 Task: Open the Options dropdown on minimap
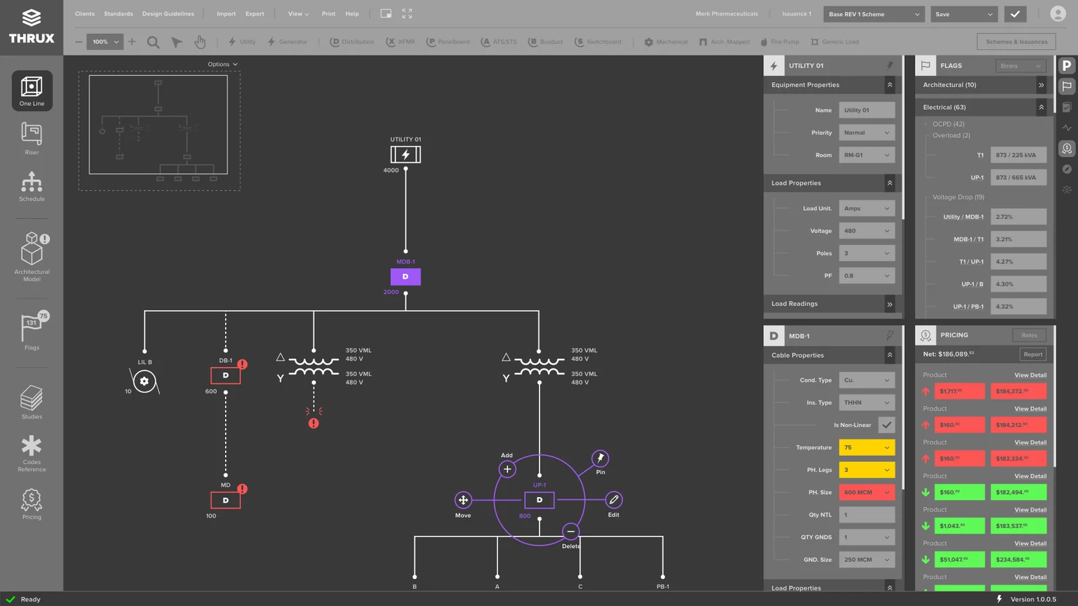click(222, 65)
